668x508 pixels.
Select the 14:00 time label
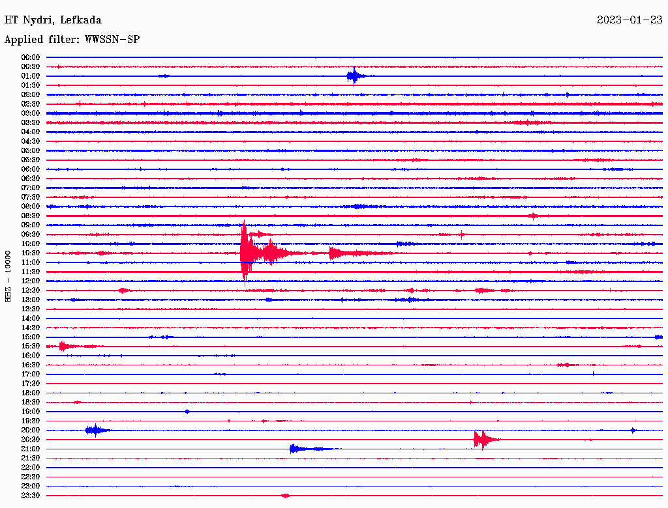[x=31, y=318]
